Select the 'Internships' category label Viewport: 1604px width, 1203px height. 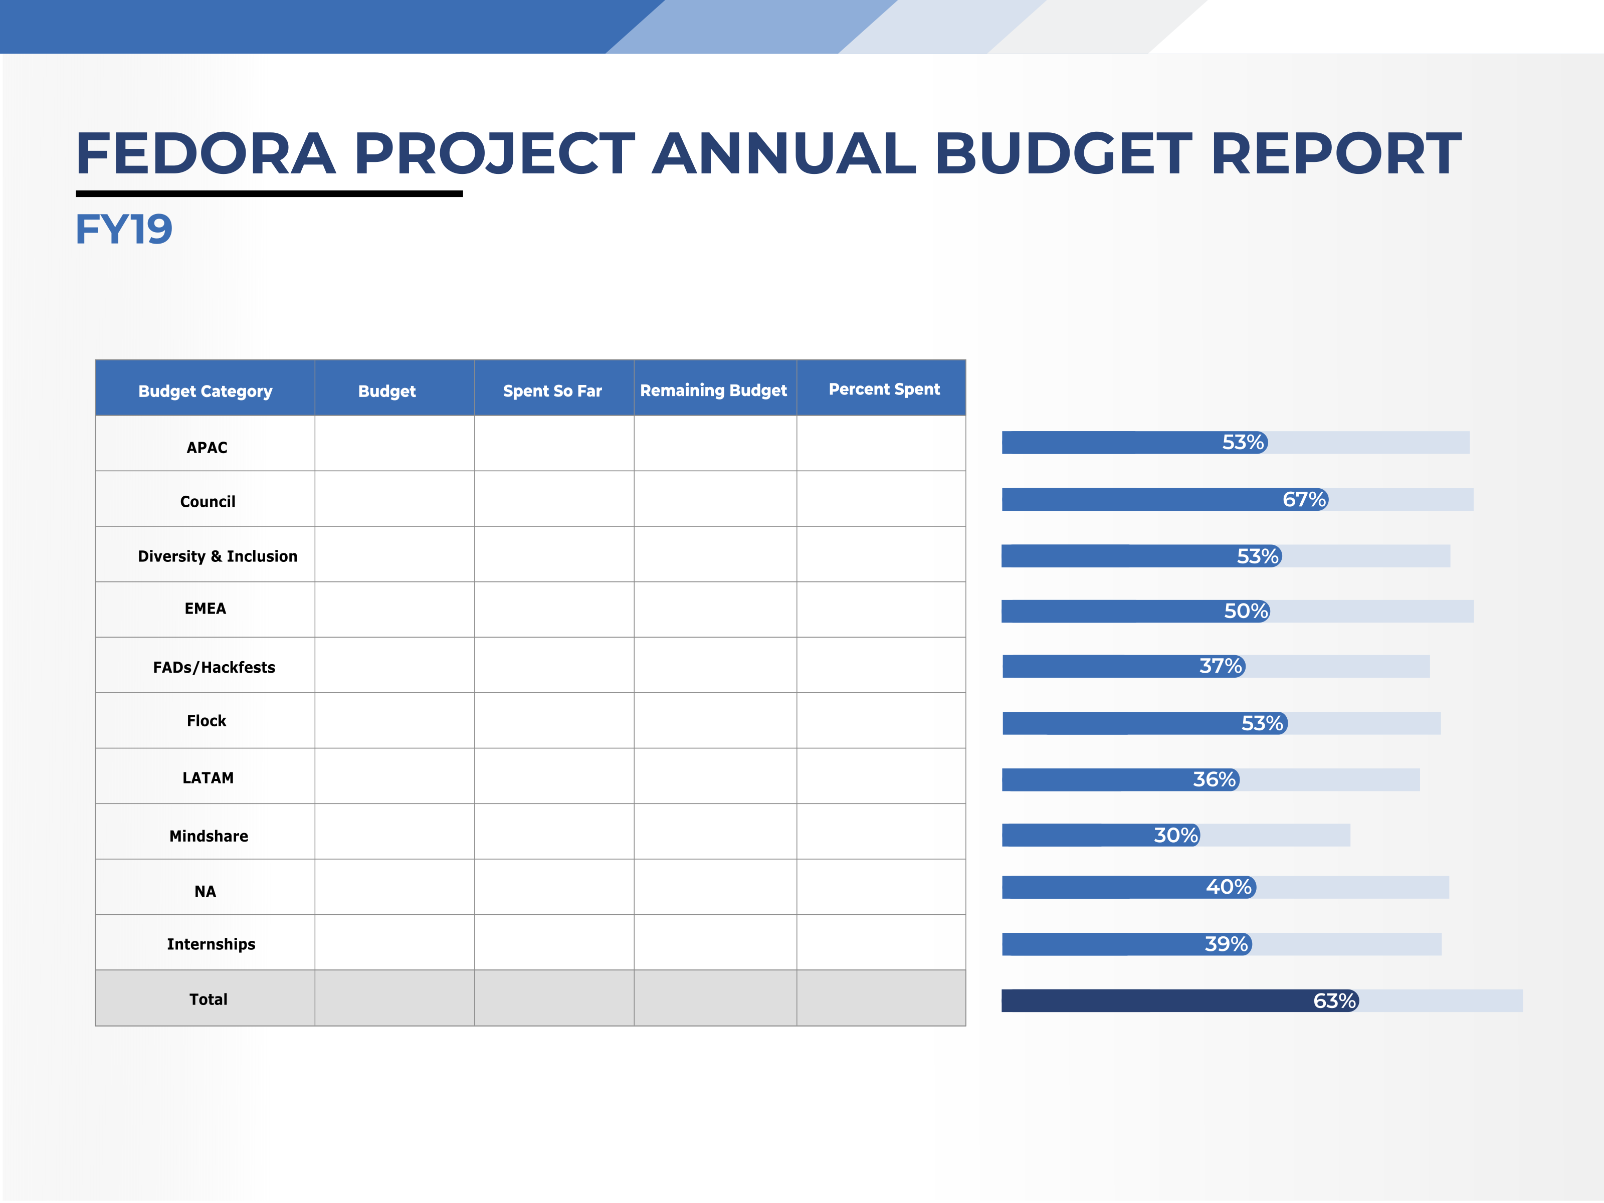[211, 944]
